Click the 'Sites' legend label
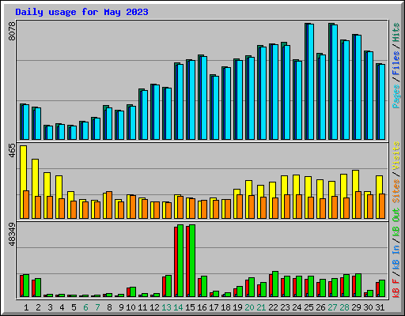This screenshot has height=316, width=405. click(x=396, y=191)
